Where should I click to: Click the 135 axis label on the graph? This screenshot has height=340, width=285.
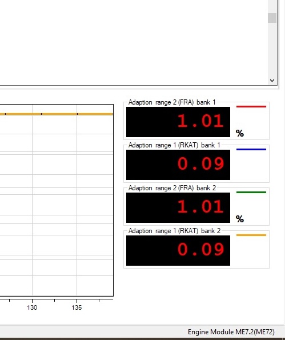(x=77, y=307)
